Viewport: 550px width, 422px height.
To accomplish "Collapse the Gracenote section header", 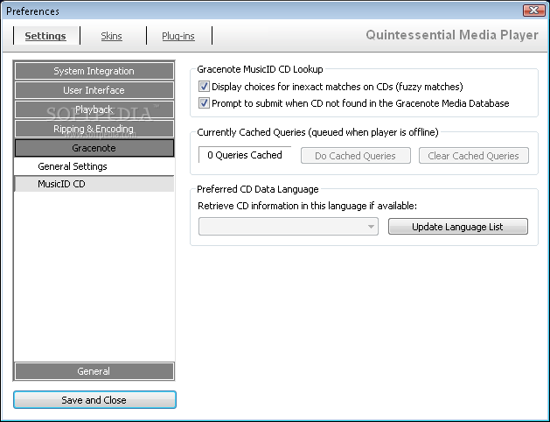I will (x=94, y=148).
